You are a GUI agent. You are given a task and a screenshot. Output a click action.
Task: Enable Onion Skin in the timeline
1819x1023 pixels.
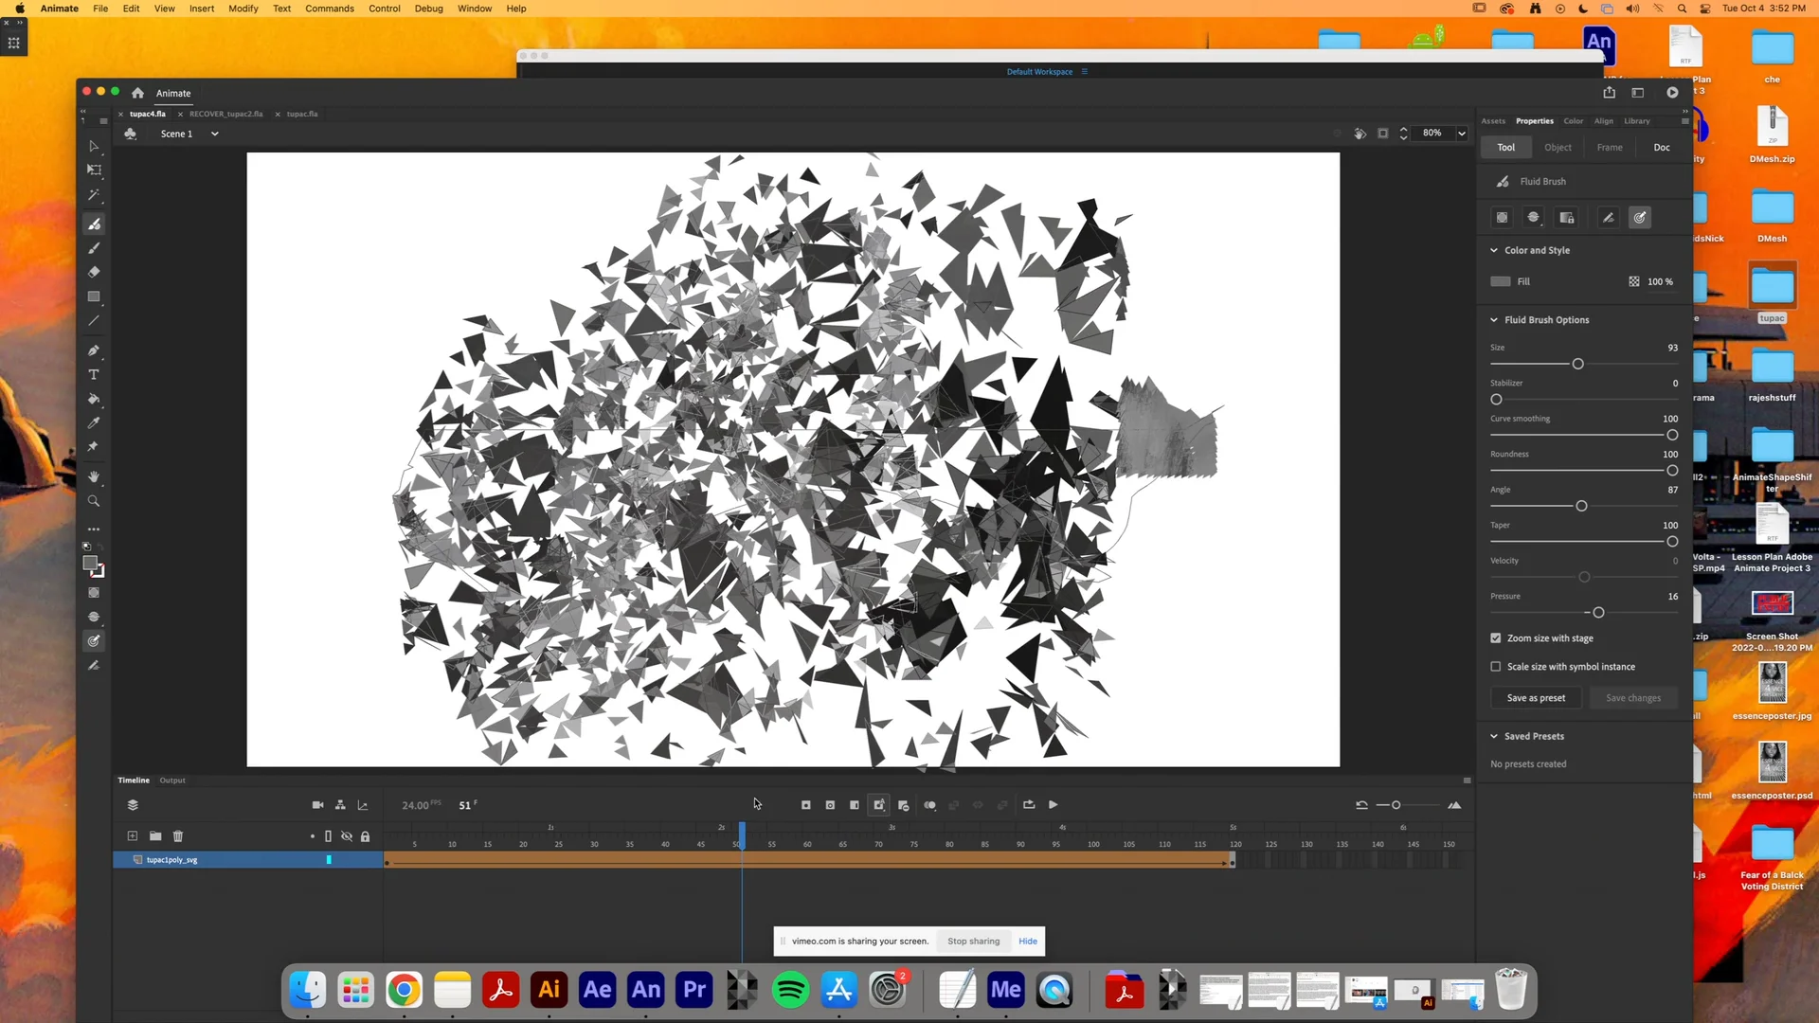tap(930, 804)
